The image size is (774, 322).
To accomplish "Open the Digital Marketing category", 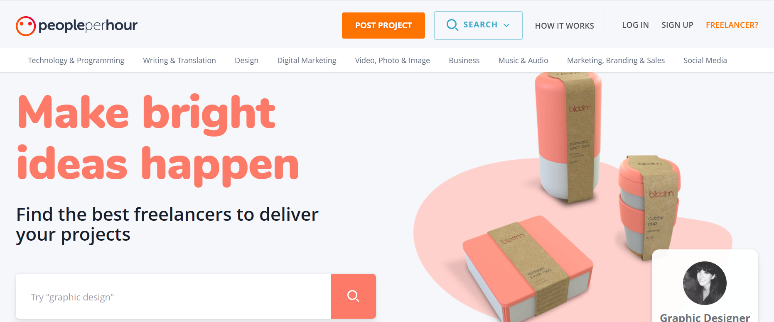I will pyautogui.click(x=307, y=60).
